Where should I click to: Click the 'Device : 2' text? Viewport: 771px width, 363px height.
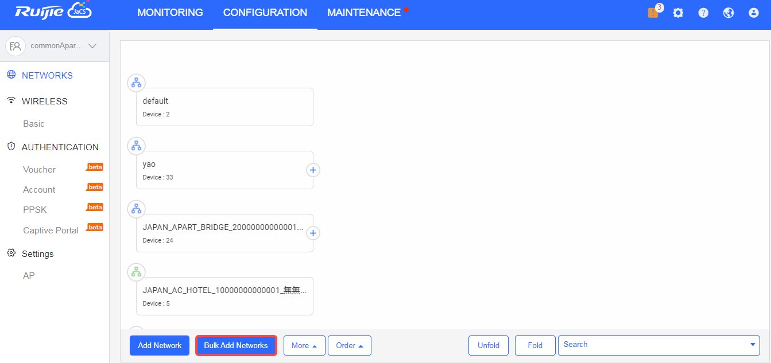pos(156,114)
